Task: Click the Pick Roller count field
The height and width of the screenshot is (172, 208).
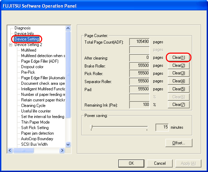Action: (x=139, y=73)
